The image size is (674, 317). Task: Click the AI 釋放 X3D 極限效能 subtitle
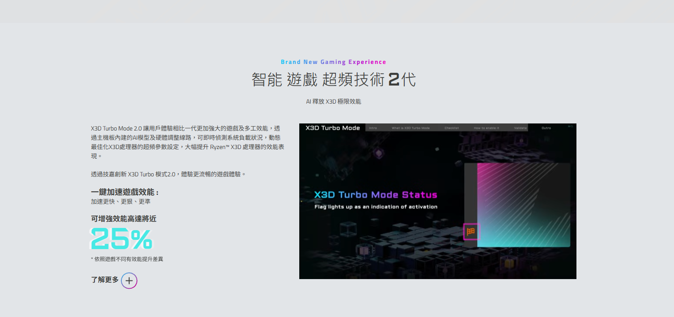click(x=333, y=101)
